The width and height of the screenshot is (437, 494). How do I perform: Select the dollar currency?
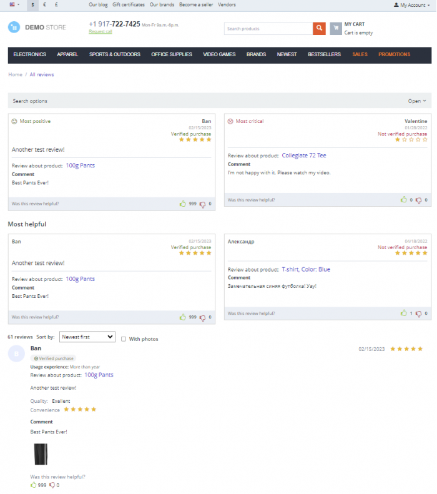point(32,5)
